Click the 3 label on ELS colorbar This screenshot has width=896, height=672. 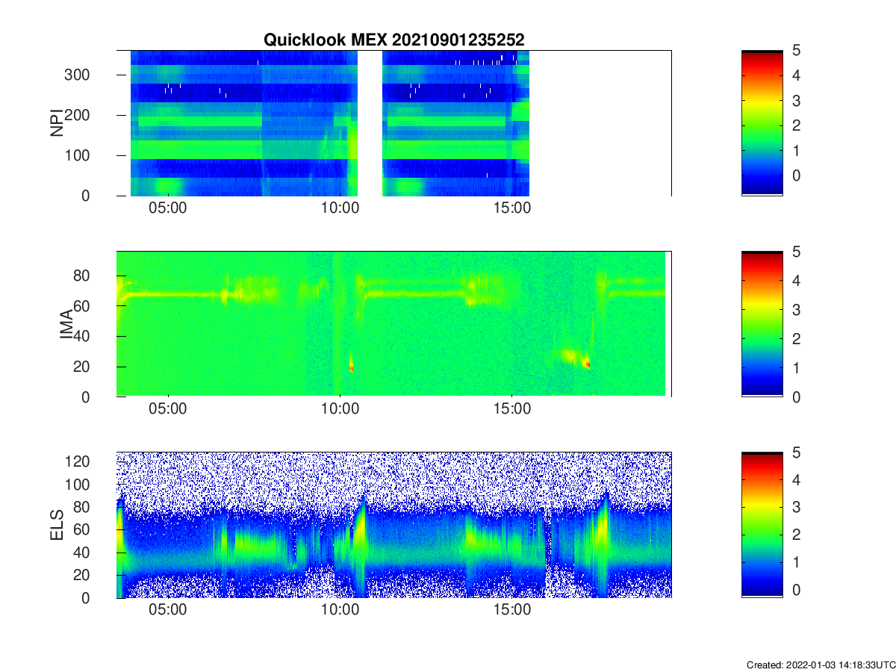[795, 507]
